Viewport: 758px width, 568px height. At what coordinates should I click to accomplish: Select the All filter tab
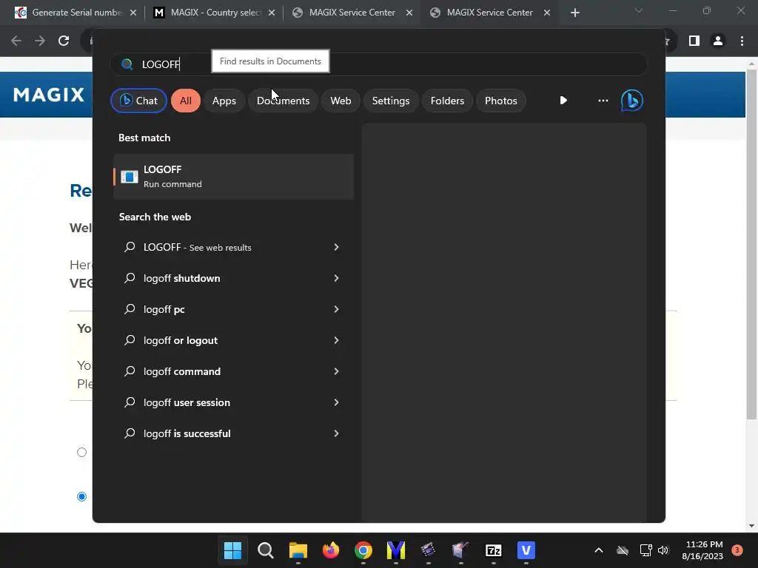186,101
